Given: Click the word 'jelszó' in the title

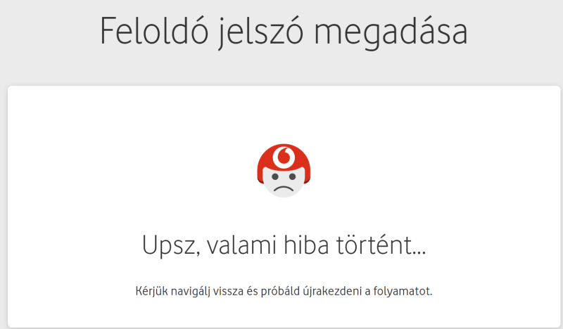Looking at the screenshot, I should point(261,32).
